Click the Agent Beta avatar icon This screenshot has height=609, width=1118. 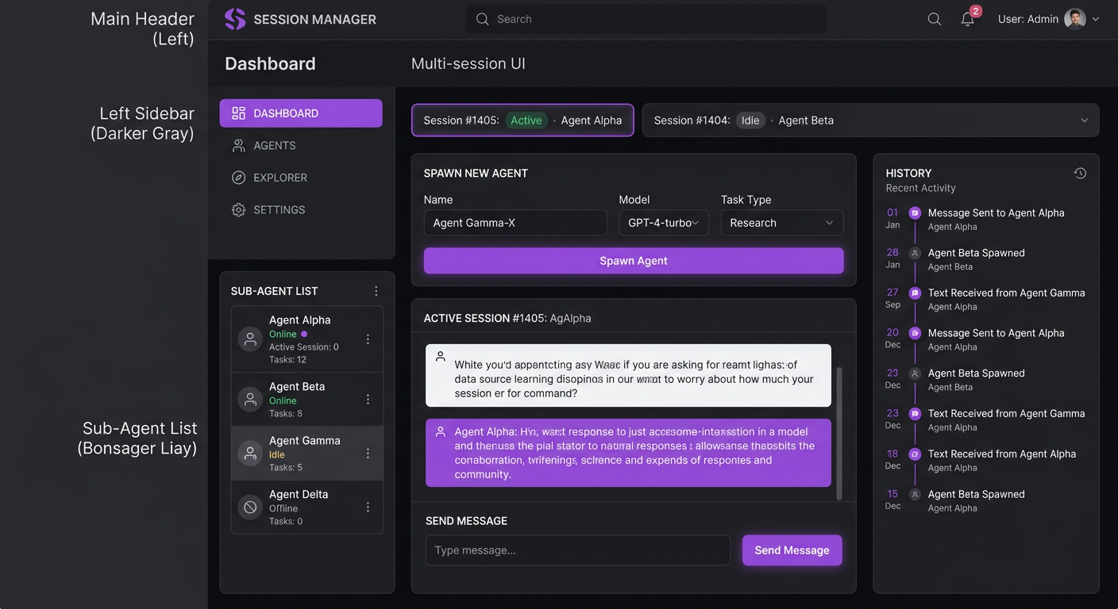[x=250, y=400]
